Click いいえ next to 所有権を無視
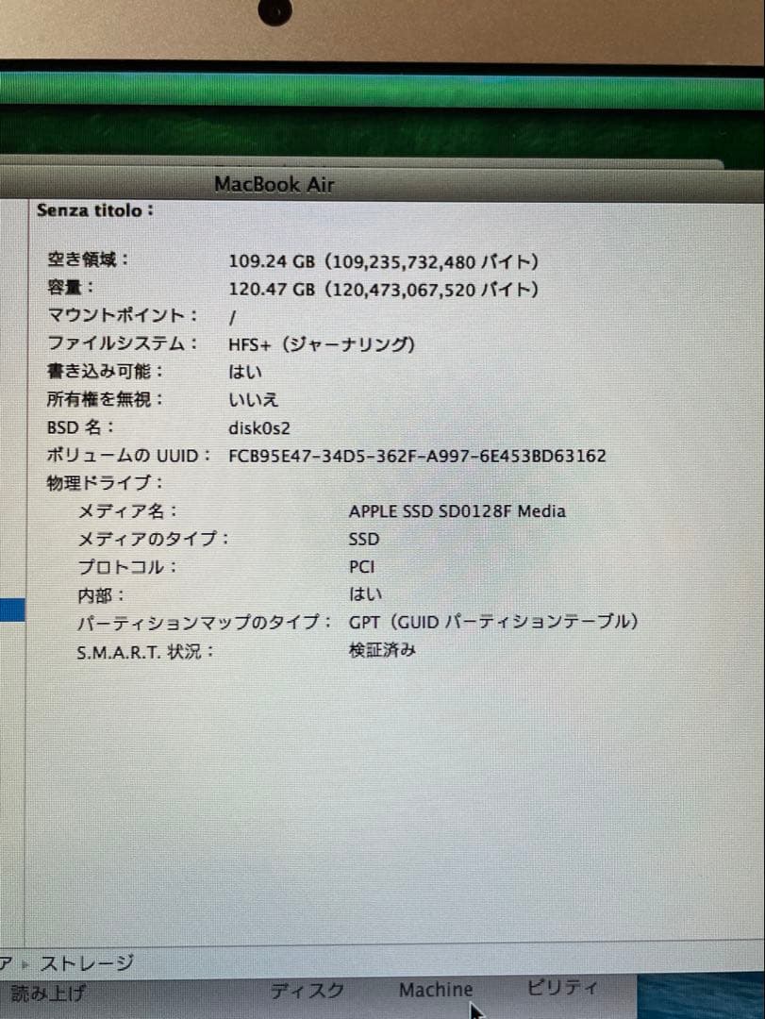 [248, 399]
